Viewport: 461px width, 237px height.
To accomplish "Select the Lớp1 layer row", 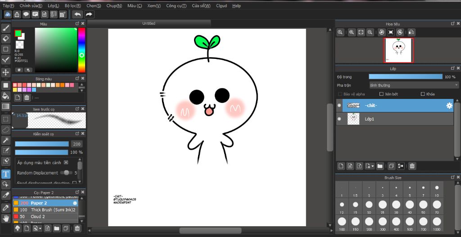I will [x=394, y=119].
